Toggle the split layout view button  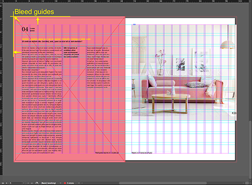[x=246, y=183]
